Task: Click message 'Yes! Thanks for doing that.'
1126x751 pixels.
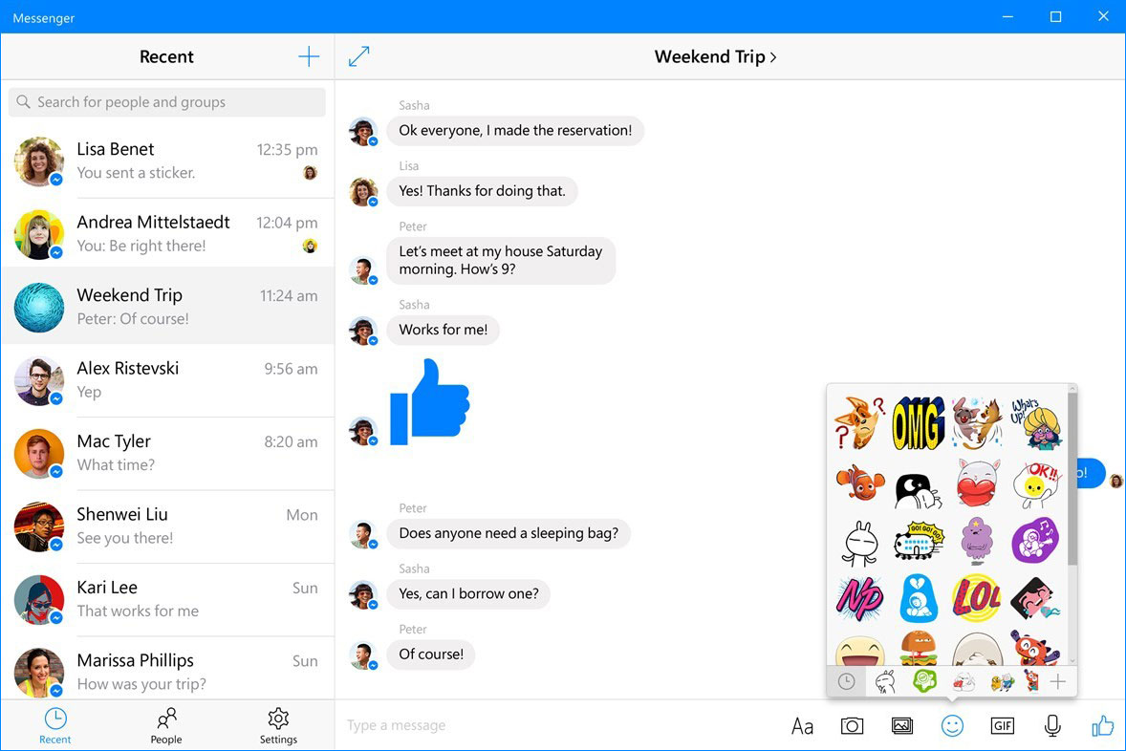Action: click(482, 191)
